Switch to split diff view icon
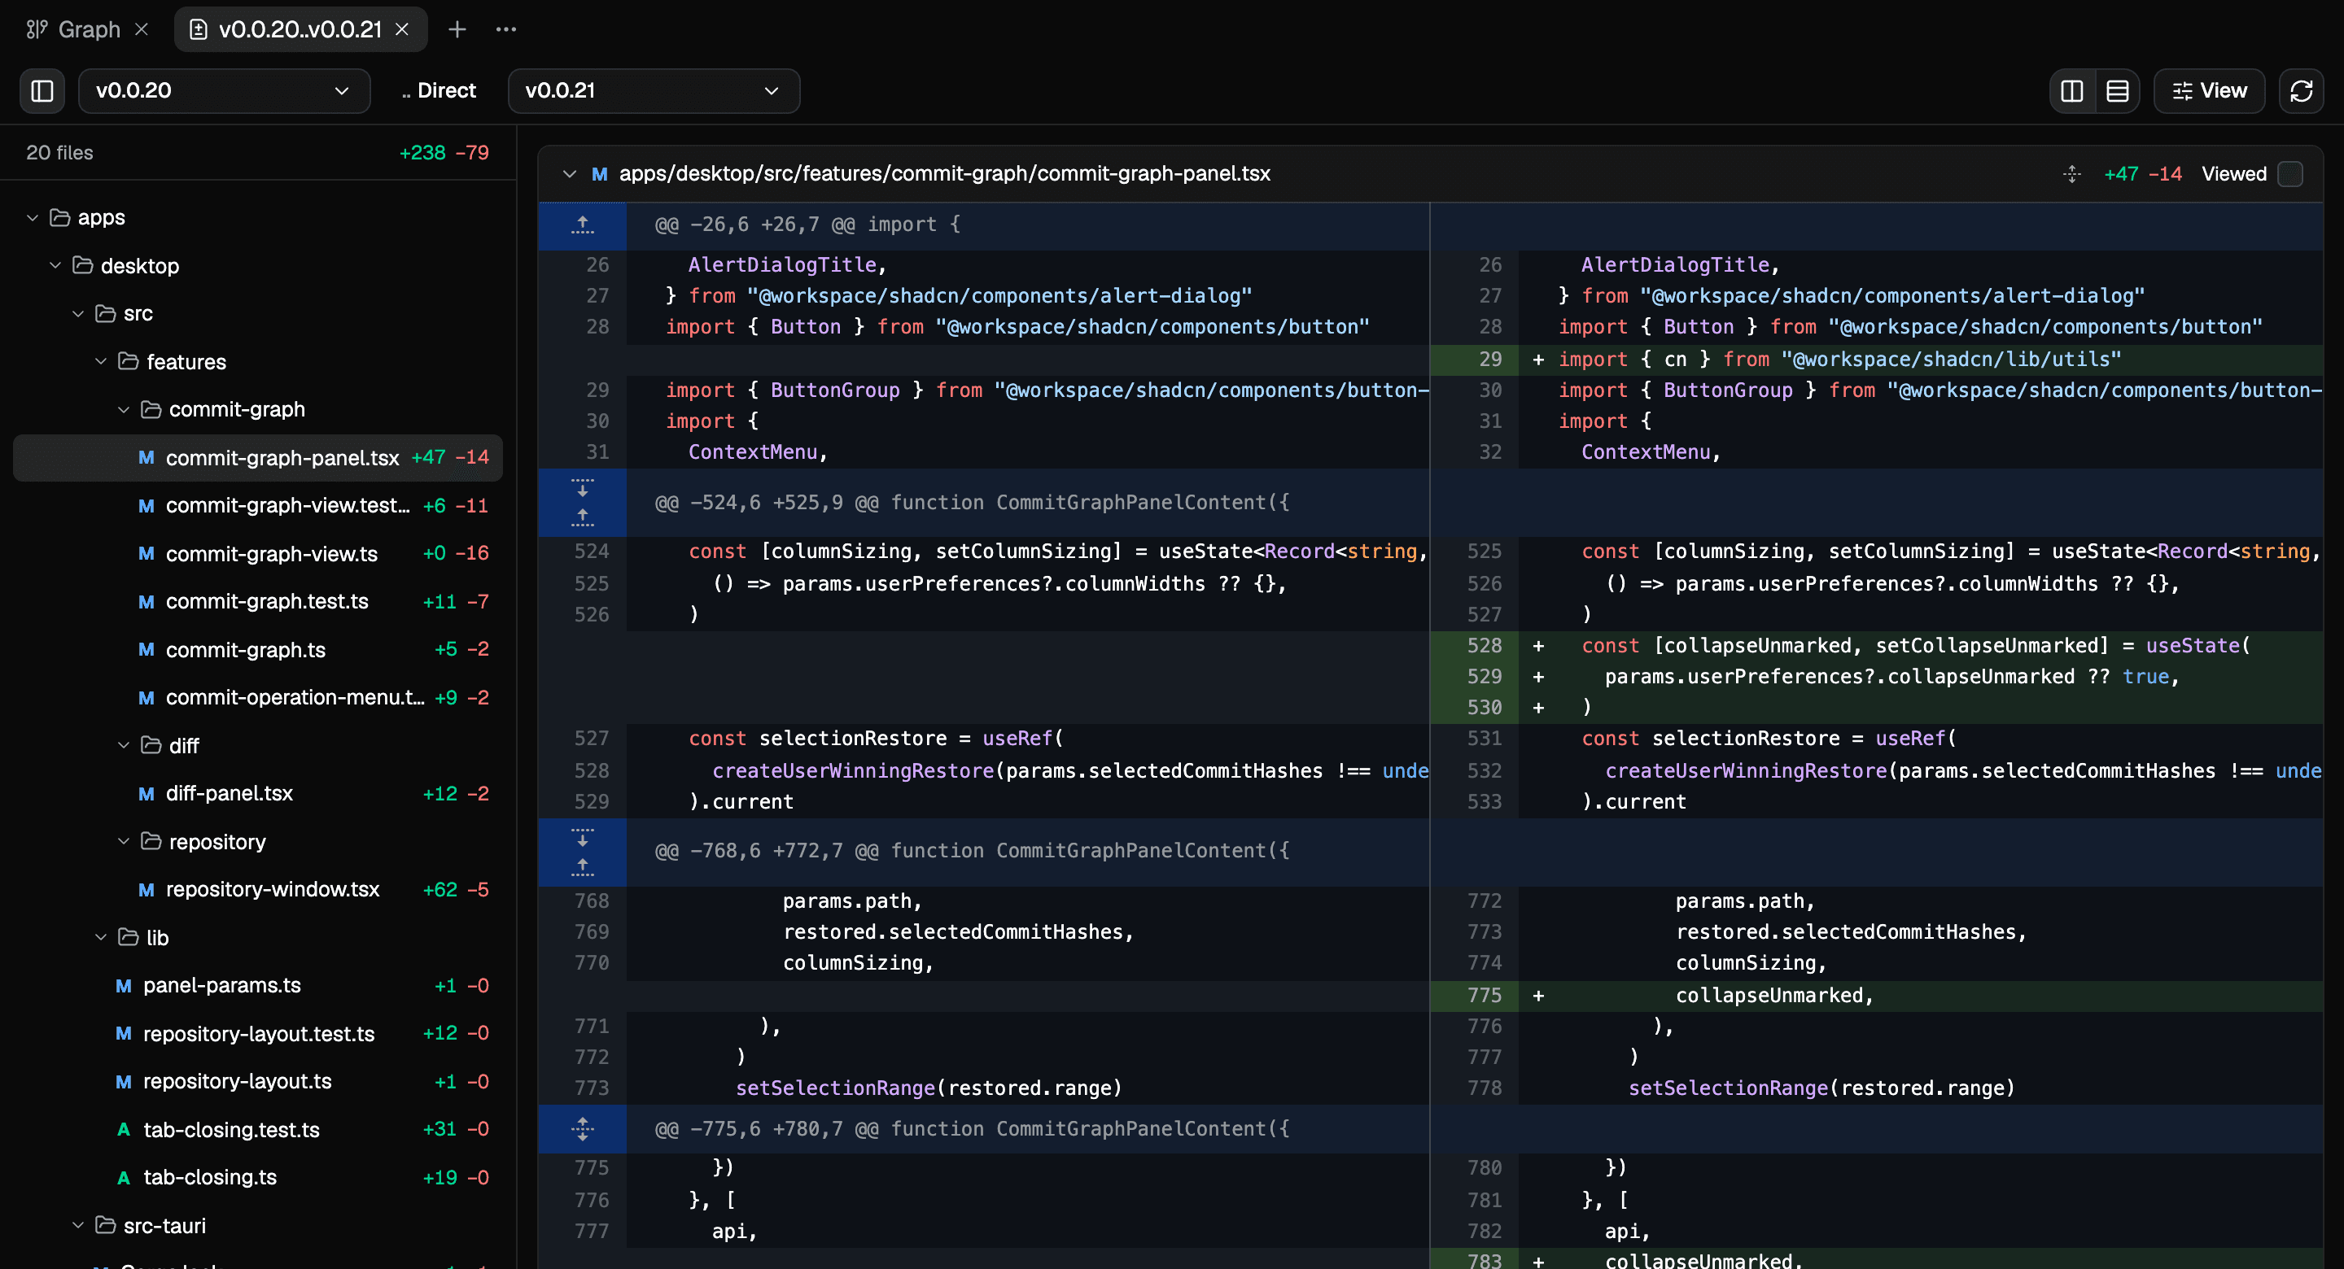This screenshot has width=2344, height=1269. [x=2072, y=91]
